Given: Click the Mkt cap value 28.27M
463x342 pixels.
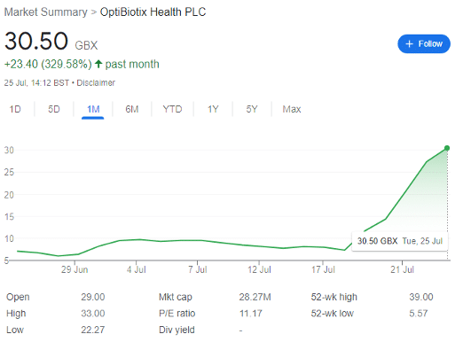Looking at the screenshot, I should [x=255, y=297].
